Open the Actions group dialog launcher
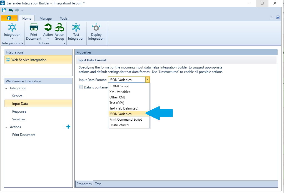Screen dimensions: 284x193 tap(64, 43)
